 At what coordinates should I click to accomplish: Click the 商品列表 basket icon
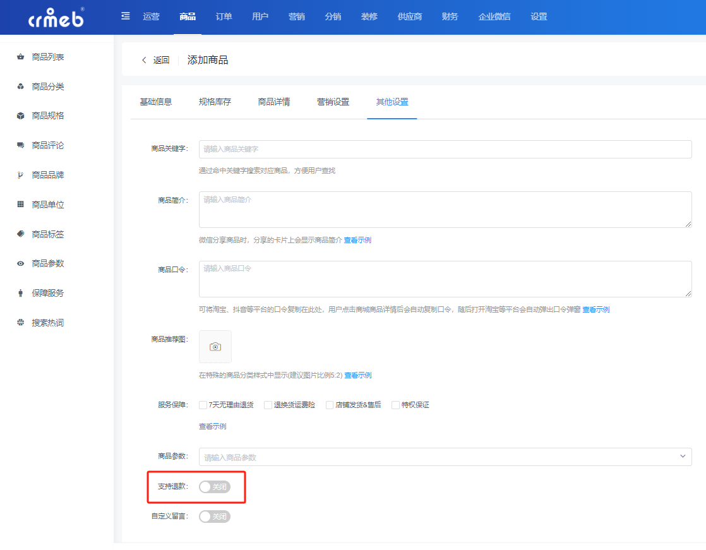(x=20, y=57)
